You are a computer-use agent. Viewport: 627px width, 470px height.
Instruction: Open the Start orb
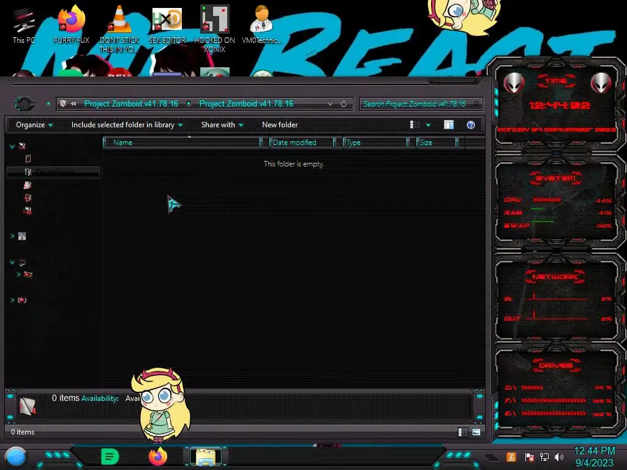tap(16, 457)
